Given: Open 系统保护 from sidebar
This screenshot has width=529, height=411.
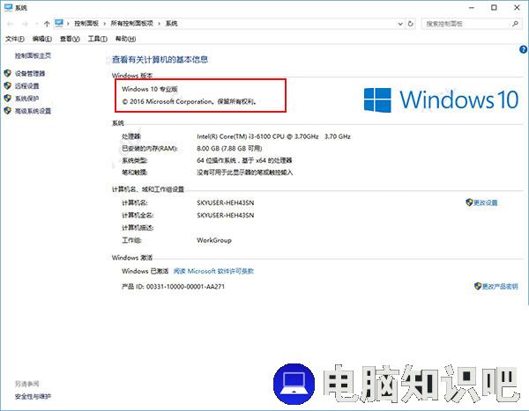Looking at the screenshot, I should coord(26,99).
